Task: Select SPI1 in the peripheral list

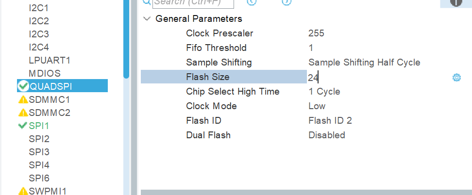Action: (39, 126)
